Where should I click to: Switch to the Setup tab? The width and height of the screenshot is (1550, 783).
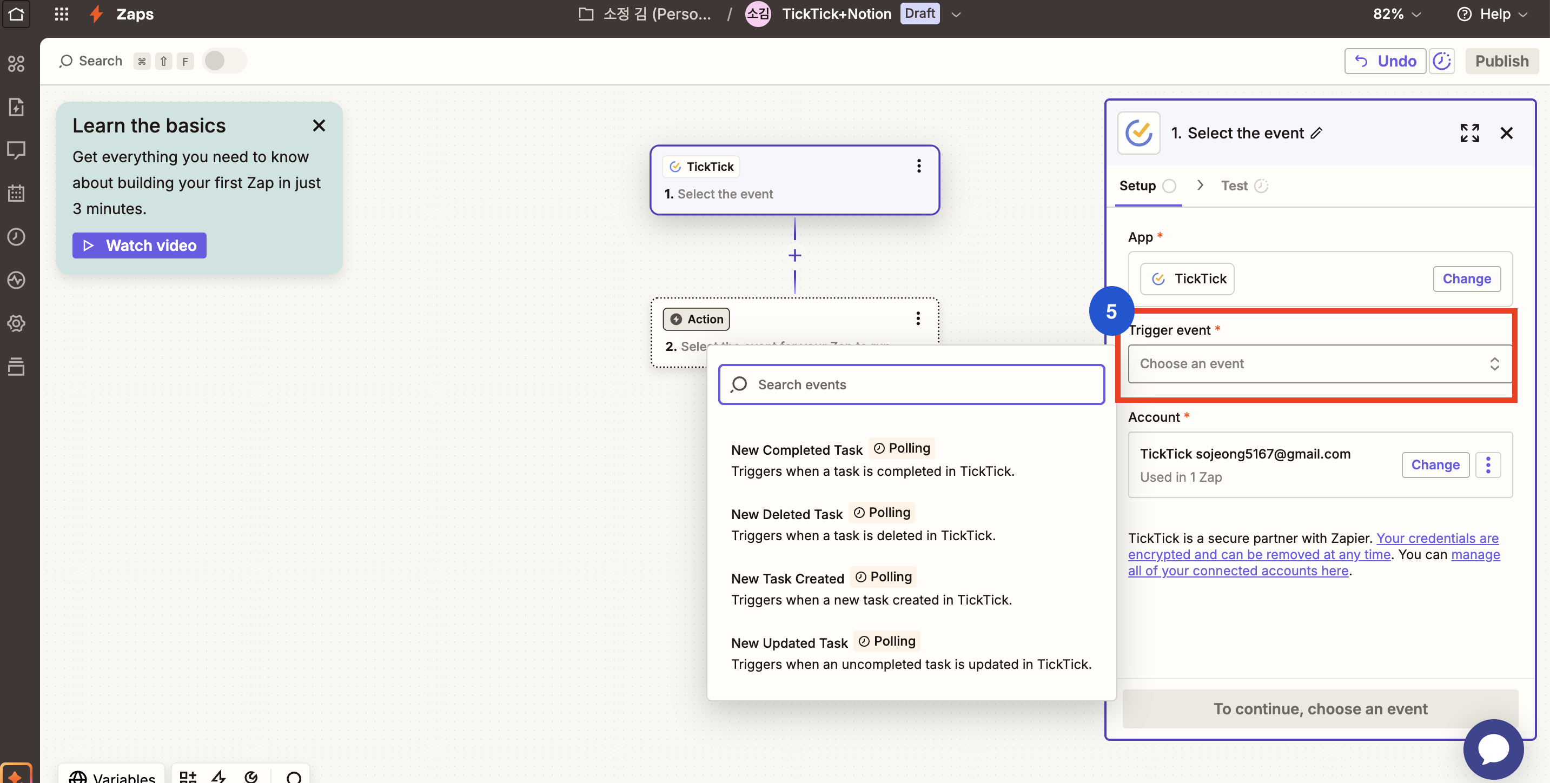coord(1148,185)
